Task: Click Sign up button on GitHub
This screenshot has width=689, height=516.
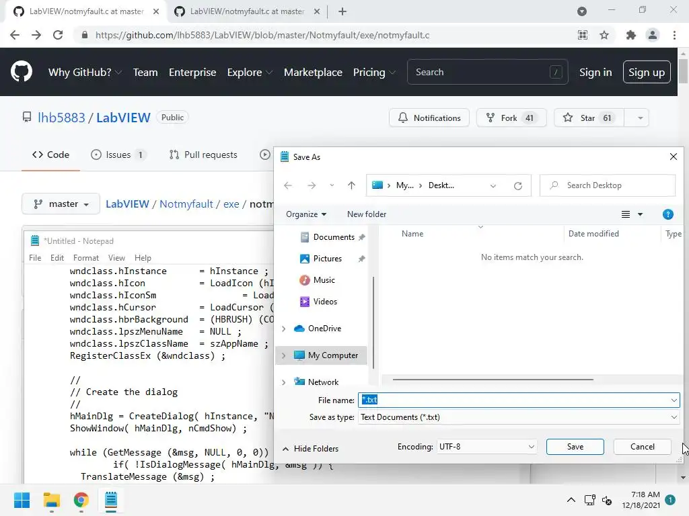Action: (647, 72)
